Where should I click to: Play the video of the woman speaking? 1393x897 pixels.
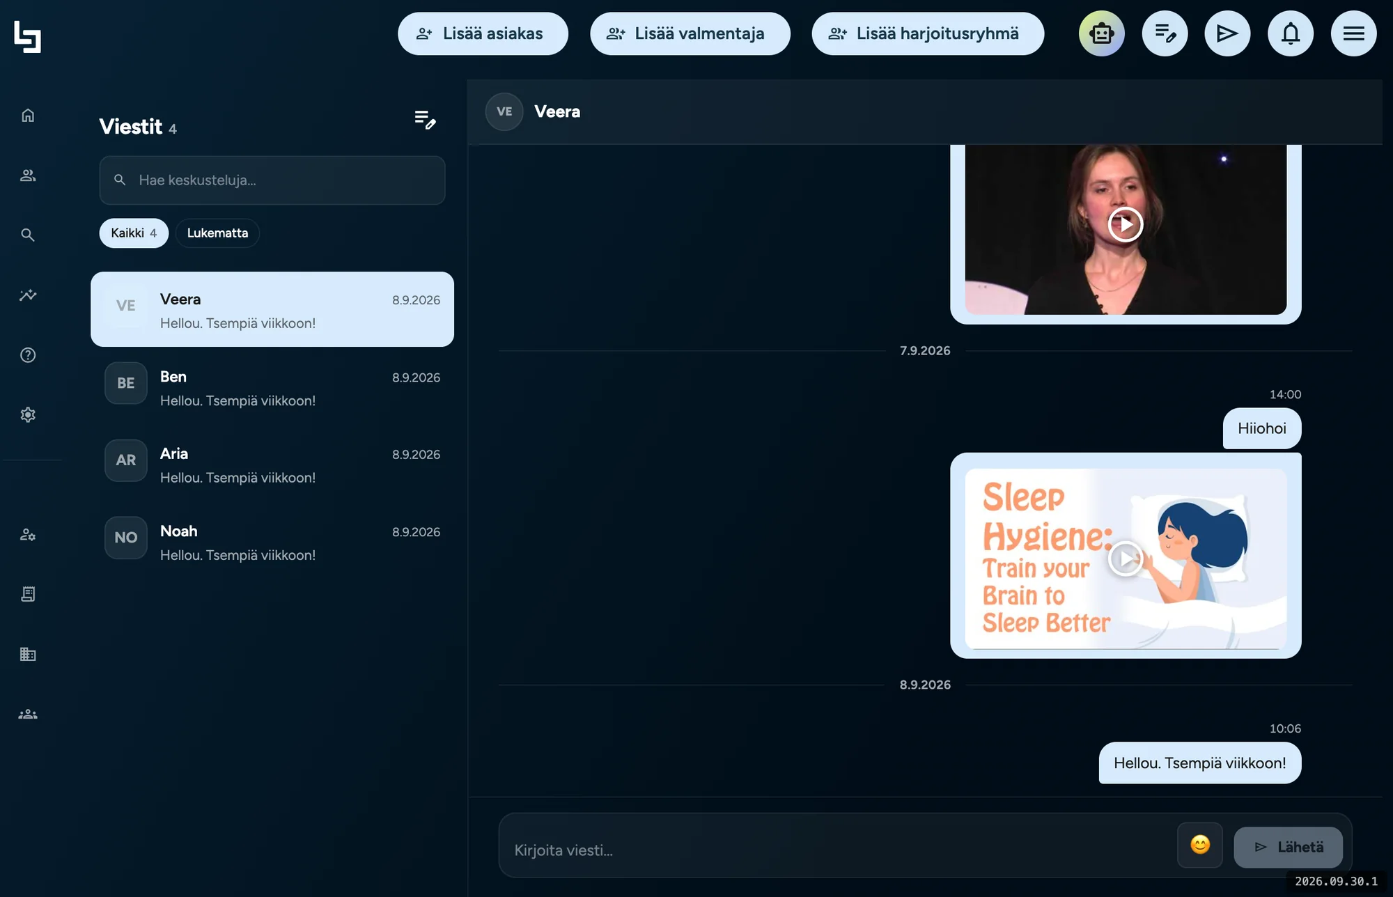tap(1126, 224)
